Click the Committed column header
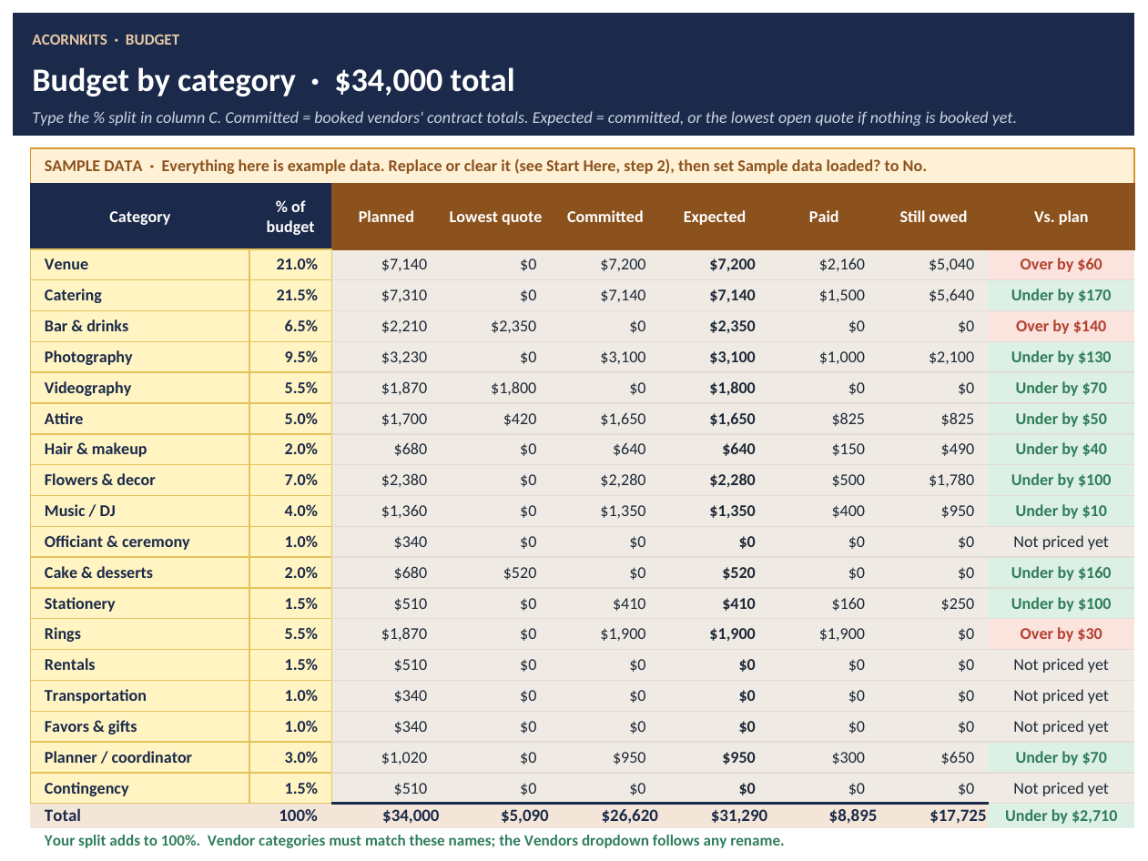 coord(604,217)
